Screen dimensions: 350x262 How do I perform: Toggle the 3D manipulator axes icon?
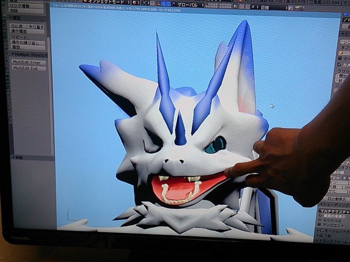(159, 3)
